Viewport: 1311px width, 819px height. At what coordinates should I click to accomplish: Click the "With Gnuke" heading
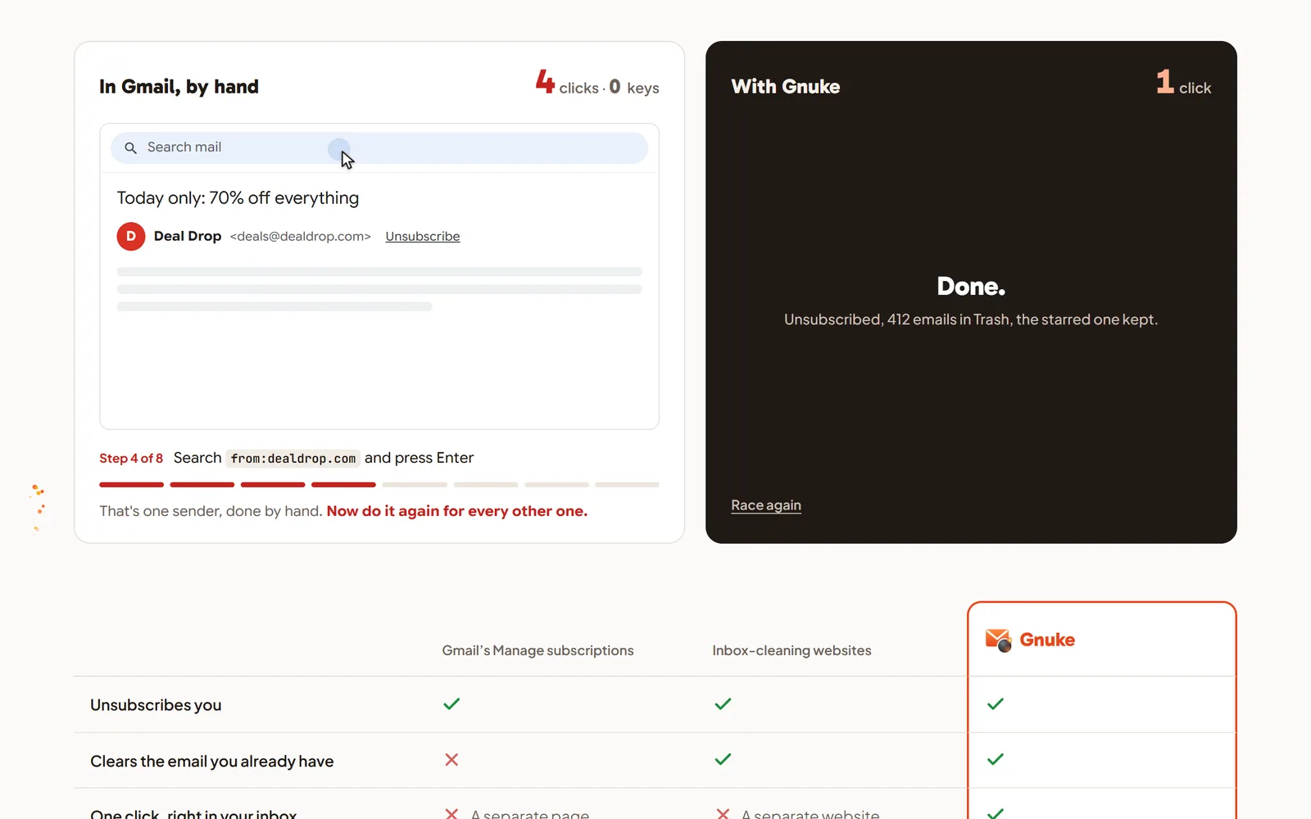[786, 87]
